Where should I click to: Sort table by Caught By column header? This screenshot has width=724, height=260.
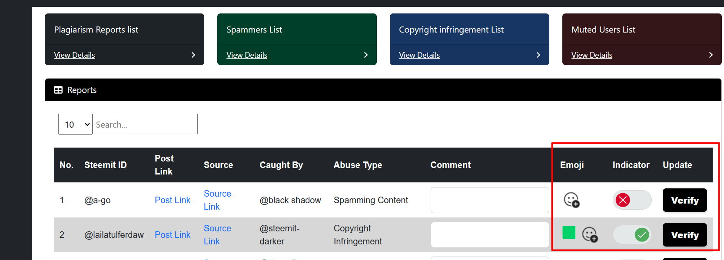[281, 165]
